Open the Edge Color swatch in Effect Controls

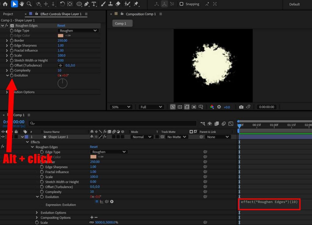pyautogui.click(x=61, y=35)
